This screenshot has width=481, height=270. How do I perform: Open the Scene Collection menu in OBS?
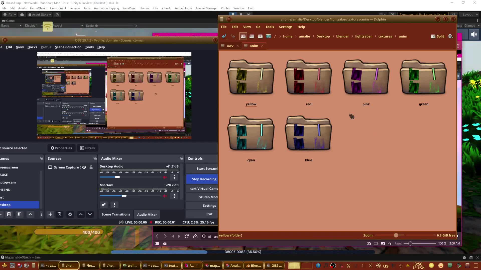tap(68, 47)
